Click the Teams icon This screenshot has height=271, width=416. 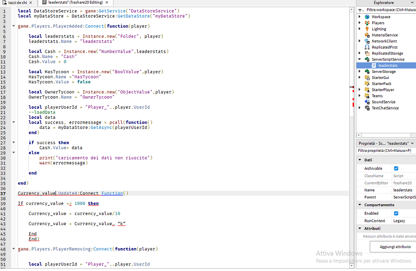(x=367, y=96)
